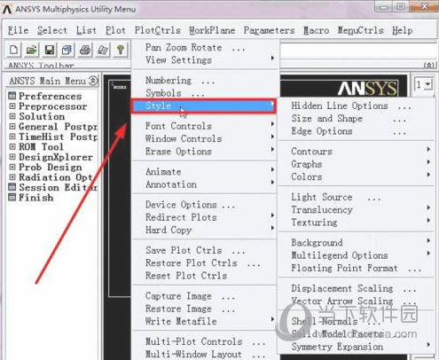This screenshot has width=439, height=360.
Task: Choose Hidden Line Options entry
Action: pyautogui.click(x=357, y=106)
